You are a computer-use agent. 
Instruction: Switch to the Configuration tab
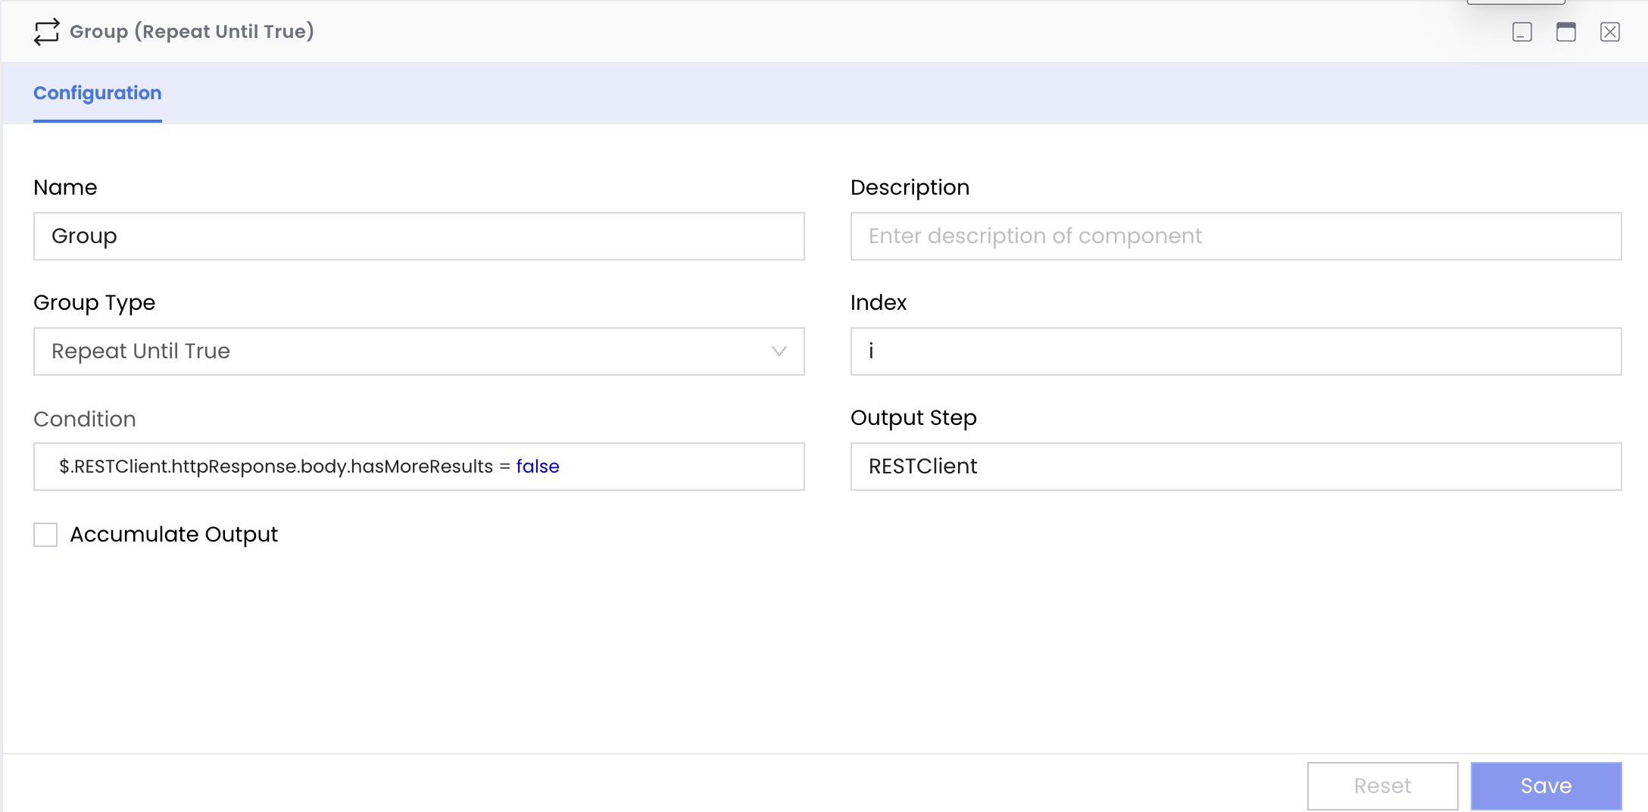pyautogui.click(x=97, y=93)
